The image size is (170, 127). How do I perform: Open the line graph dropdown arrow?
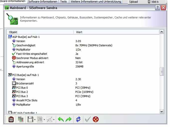[x=54, y=120]
